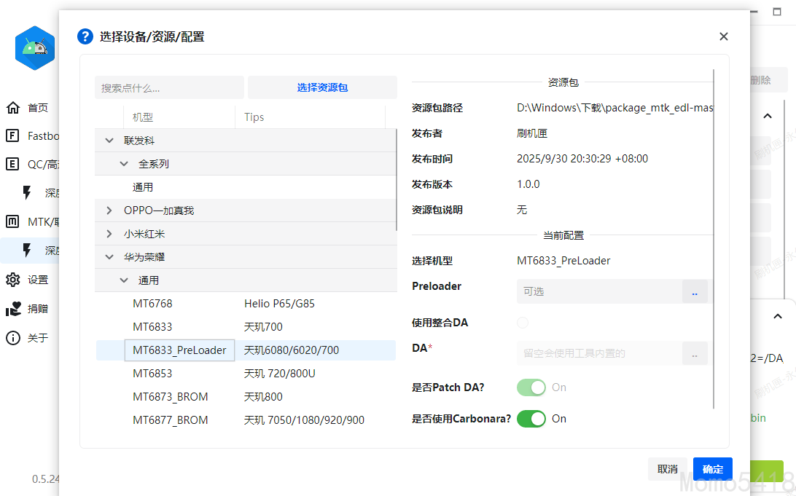Select the MT6853 model row
This screenshot has height=496, width=796.
pyautogui.click(x=153, y=374)
